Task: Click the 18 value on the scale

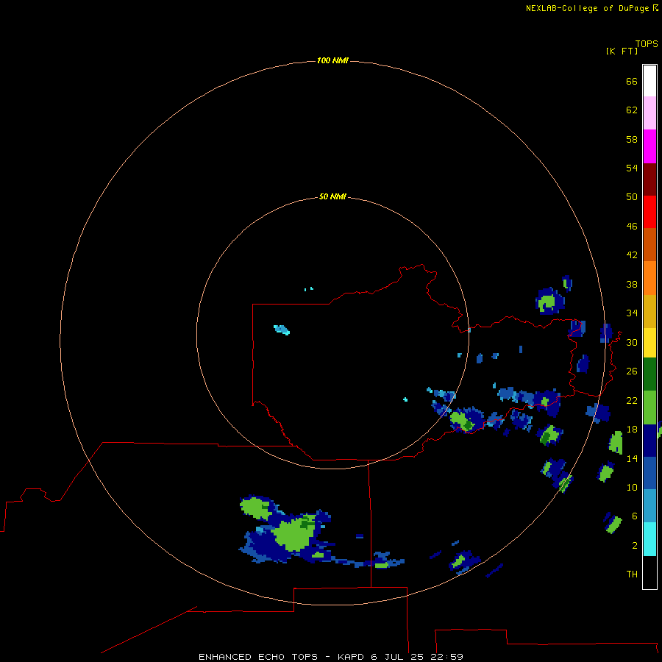Action: (x=632, y=430)
